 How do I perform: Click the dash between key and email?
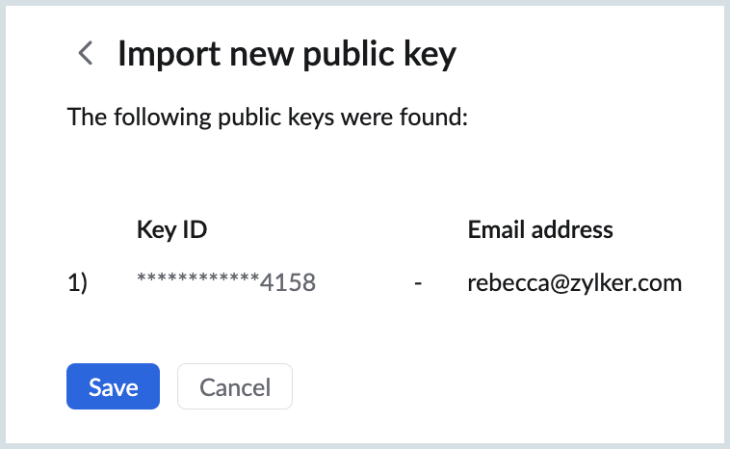tap(418, 283)
